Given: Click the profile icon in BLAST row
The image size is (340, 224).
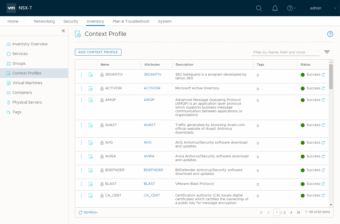Looking at the screenshot, I should click(x=91, y=184).
